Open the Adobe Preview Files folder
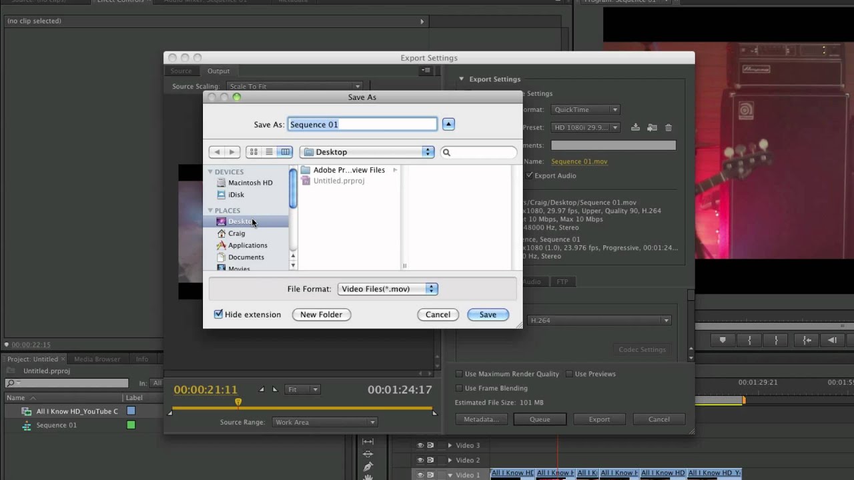 click(x=349, y=170)
